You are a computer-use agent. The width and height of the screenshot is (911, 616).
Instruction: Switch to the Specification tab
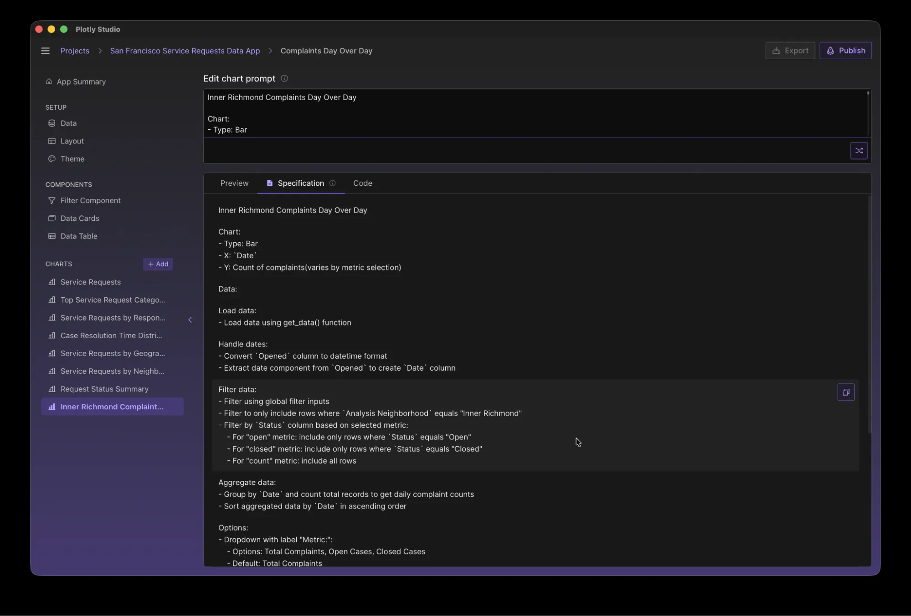pyautogui.click(x=301, y=183)
